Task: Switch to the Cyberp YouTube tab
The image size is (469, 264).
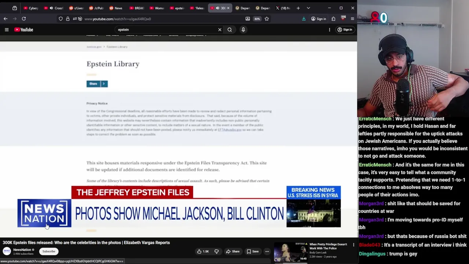Action: [31, 8]
